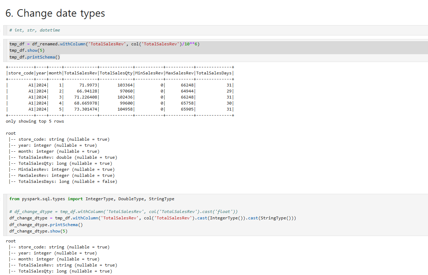This screenshot has height=275, width=428.
Task: Click the TotalSalesQty value 103364
Action: 125,85
